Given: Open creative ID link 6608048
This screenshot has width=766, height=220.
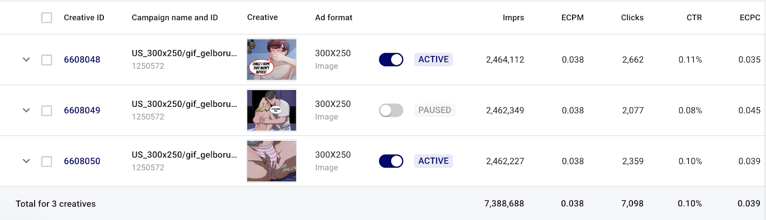Looking at the screenshot, I should (x=82, y=60).
